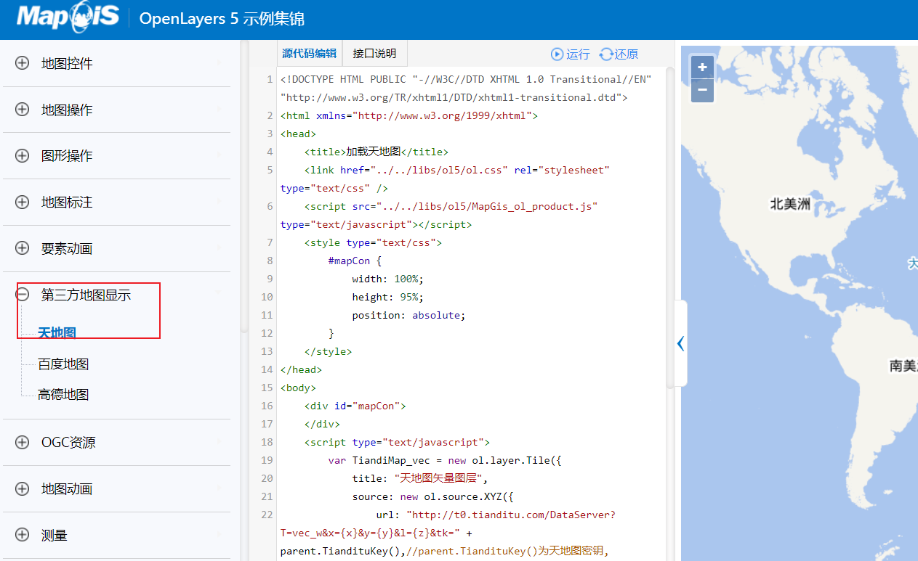Click the height: 95% code line
The height and width of the screenshot is (561, 918).
(387, 297)
